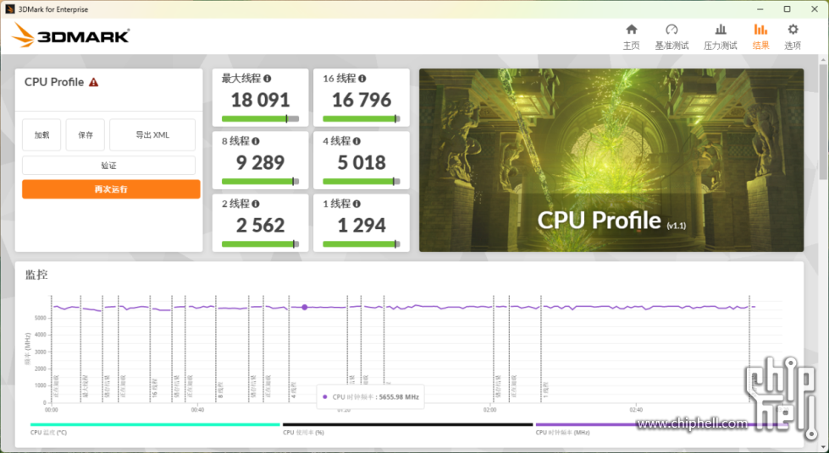
Task: Open 选项 options gear icon
Action: point(793,30)
